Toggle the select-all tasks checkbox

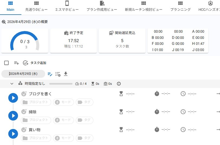click(6, 63)
